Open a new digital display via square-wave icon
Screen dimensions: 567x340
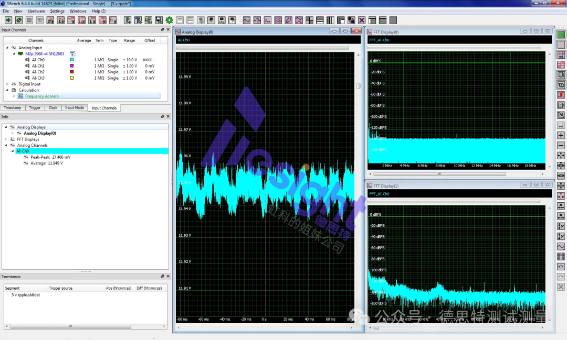257,20
